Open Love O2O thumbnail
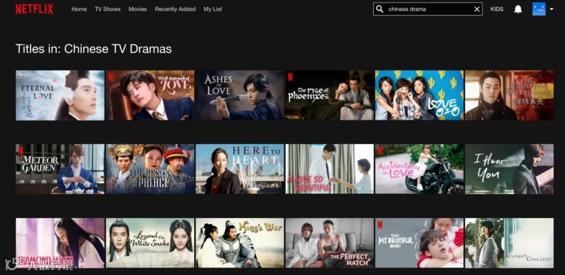This screenshot has height=275, width=565. pyautogui.click(x=420, y=95)
